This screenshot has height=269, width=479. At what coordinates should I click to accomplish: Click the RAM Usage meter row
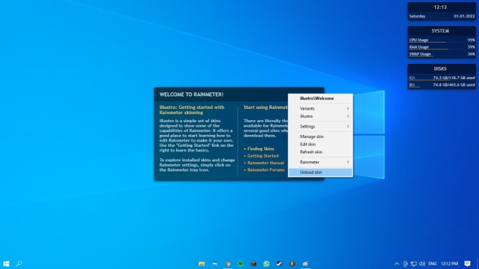442,47
